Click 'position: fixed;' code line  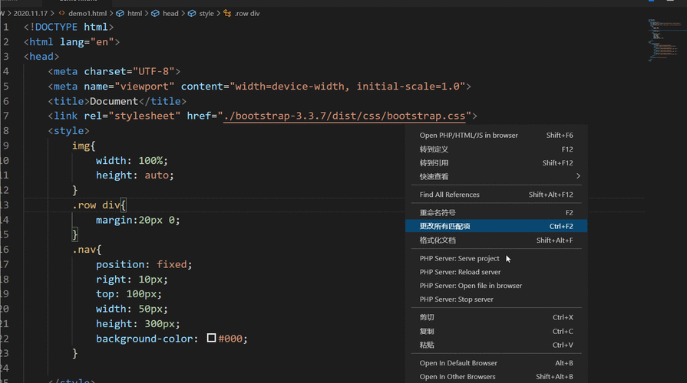(144, 264)
